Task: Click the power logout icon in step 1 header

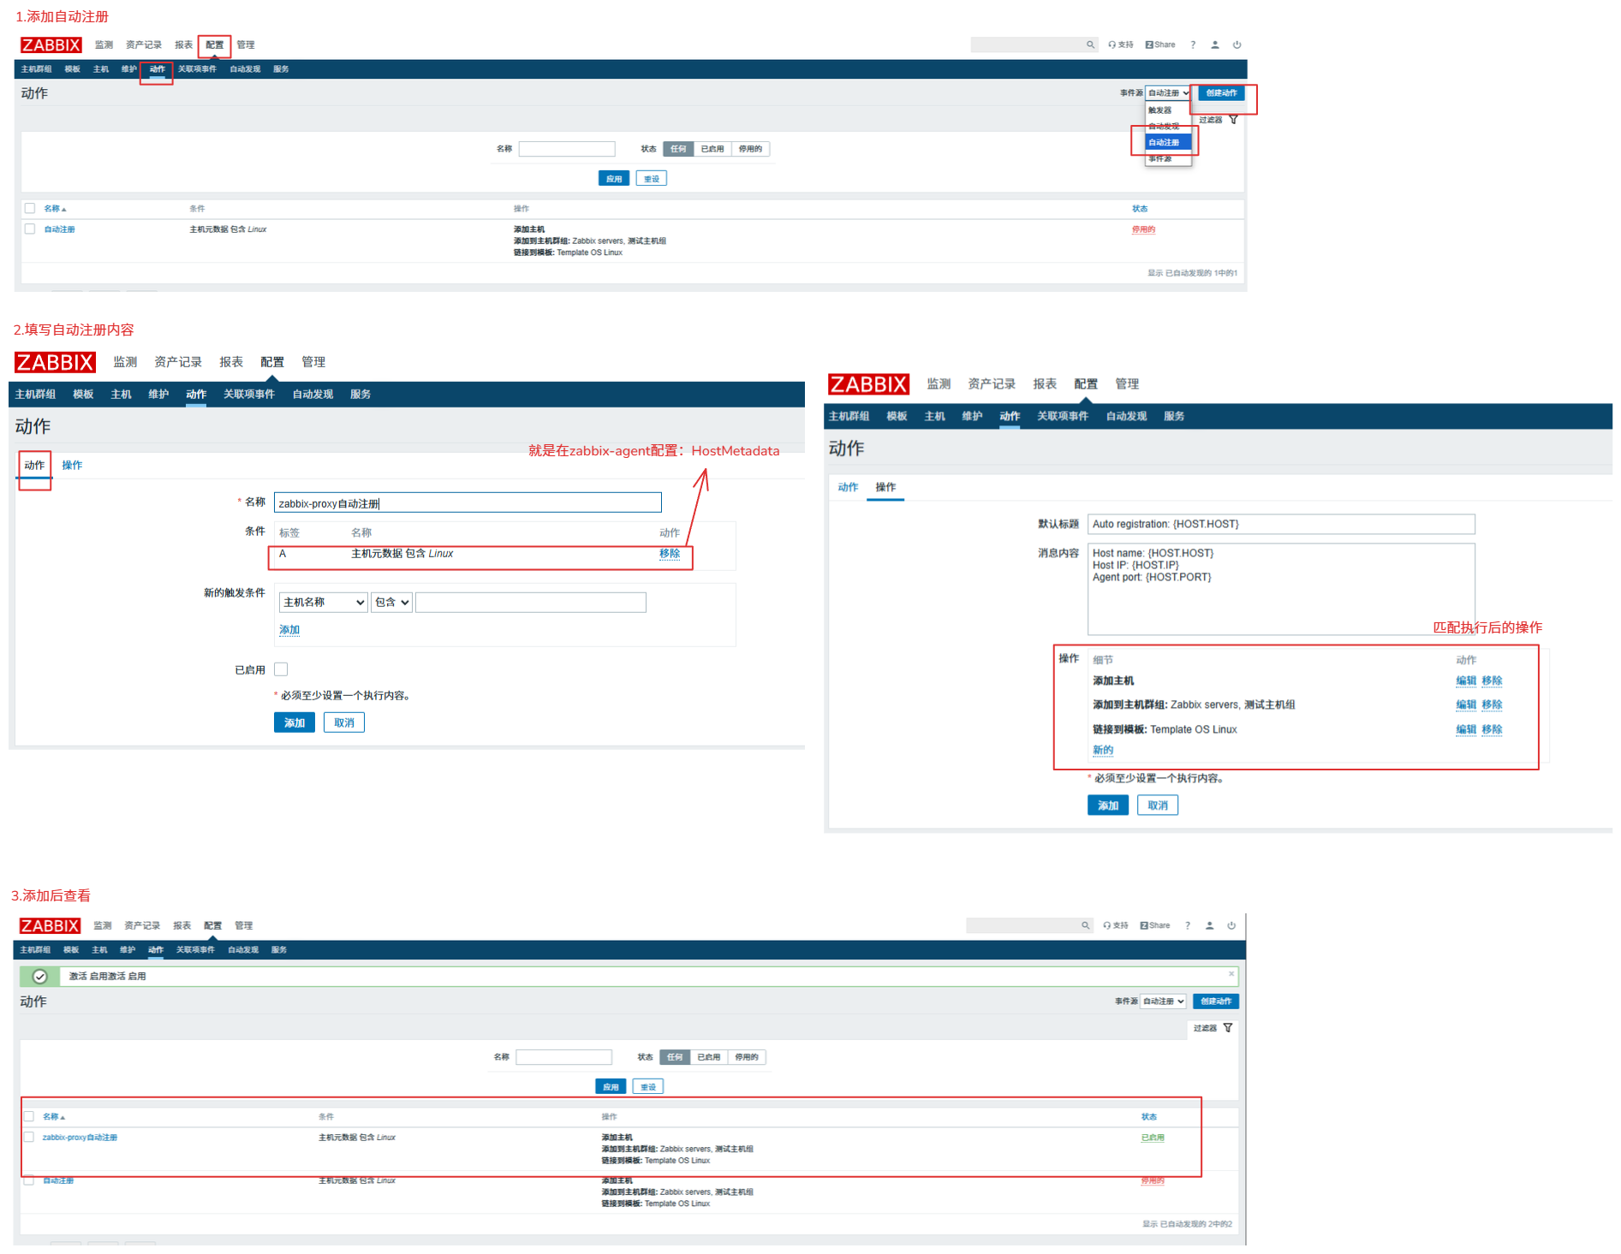Action: 1237,45
